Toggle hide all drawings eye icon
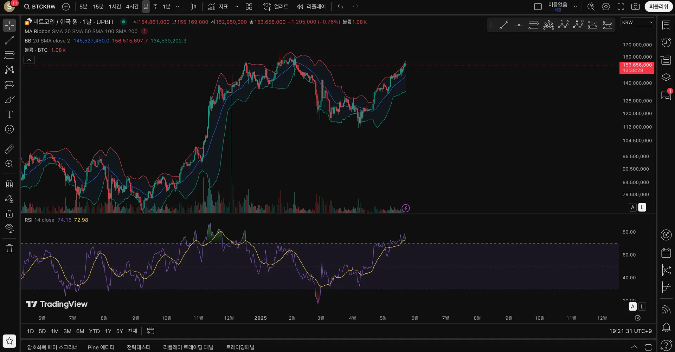675x352 pixels. [x=9, y=228]
